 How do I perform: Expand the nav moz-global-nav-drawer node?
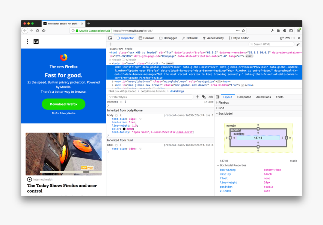(x=113, y=85)
